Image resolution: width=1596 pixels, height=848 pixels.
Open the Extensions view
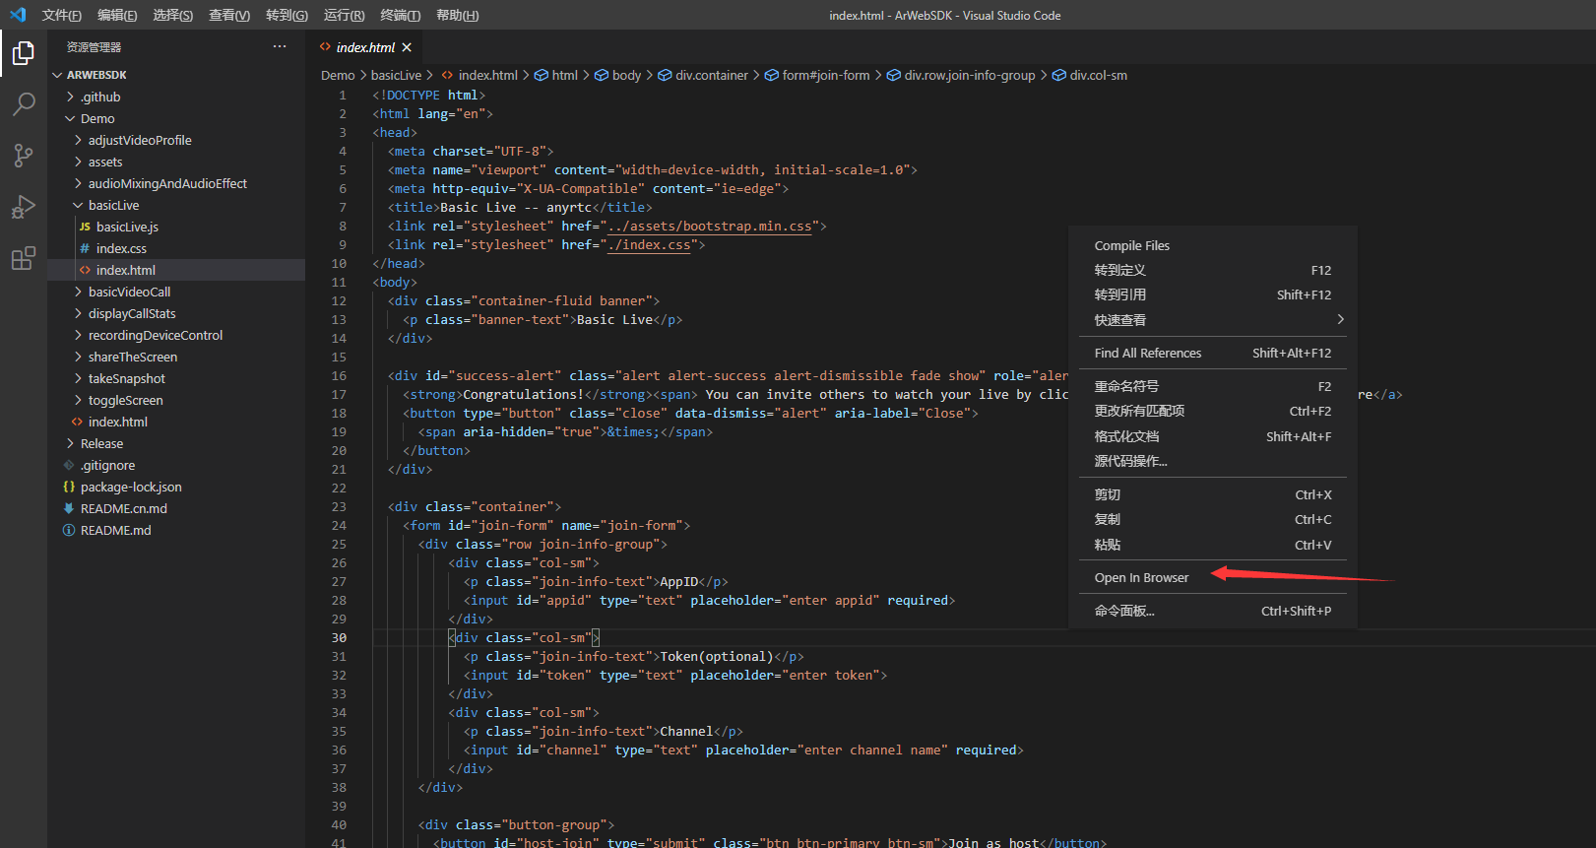pos(24,258)
